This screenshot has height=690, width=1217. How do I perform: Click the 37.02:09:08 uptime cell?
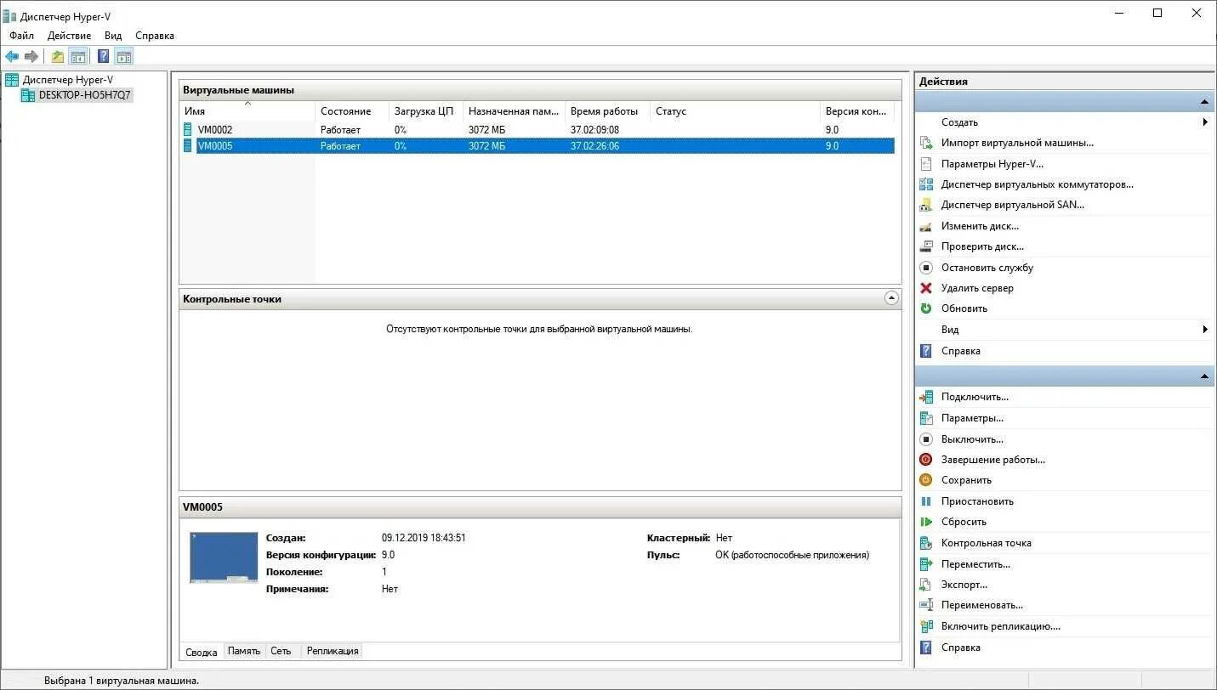click(594, 130)
